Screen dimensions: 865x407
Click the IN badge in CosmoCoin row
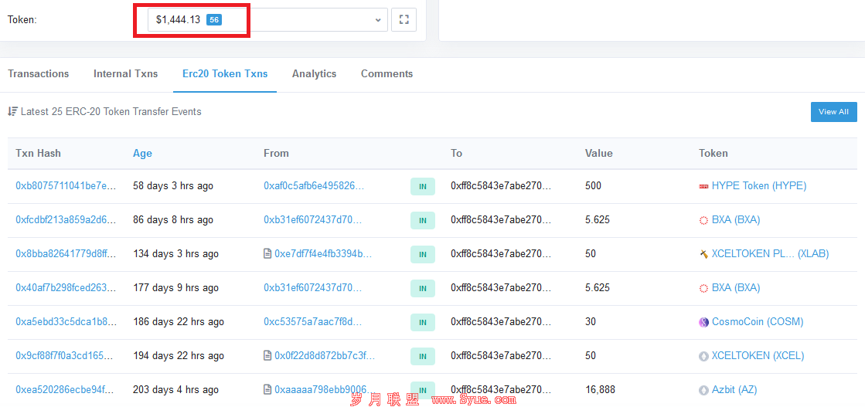tap(423, 322)
